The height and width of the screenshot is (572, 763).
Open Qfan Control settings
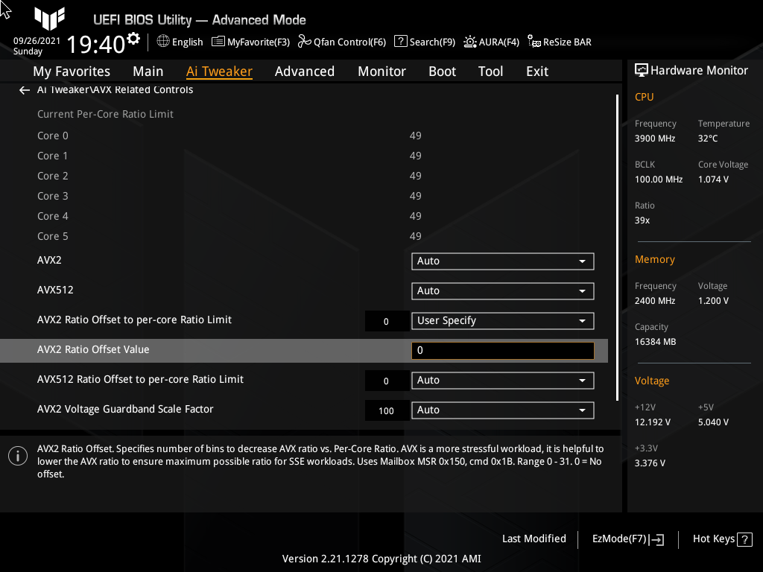tap(341, 42)
